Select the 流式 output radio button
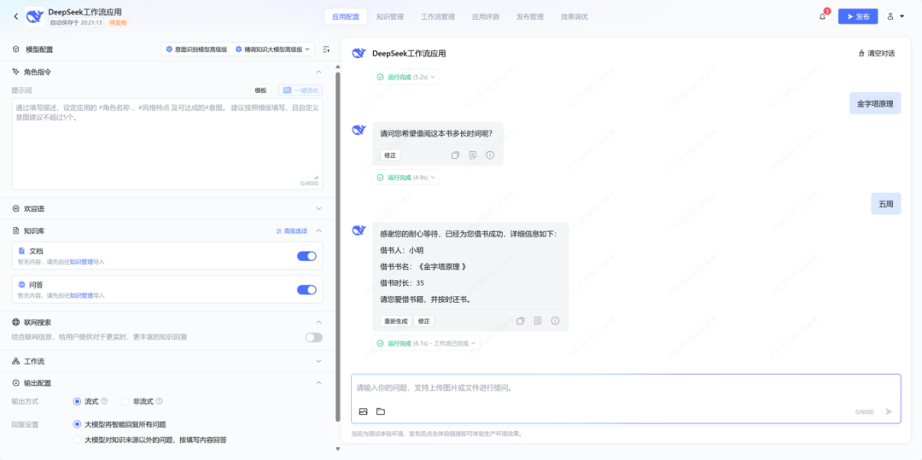This screenshot has width=922, height=460. (x=77, y=401)
